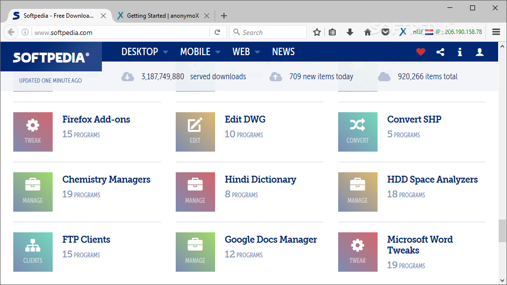Open the Google Docs Manager link
The image size is (507, 285).
click(271, 239)
